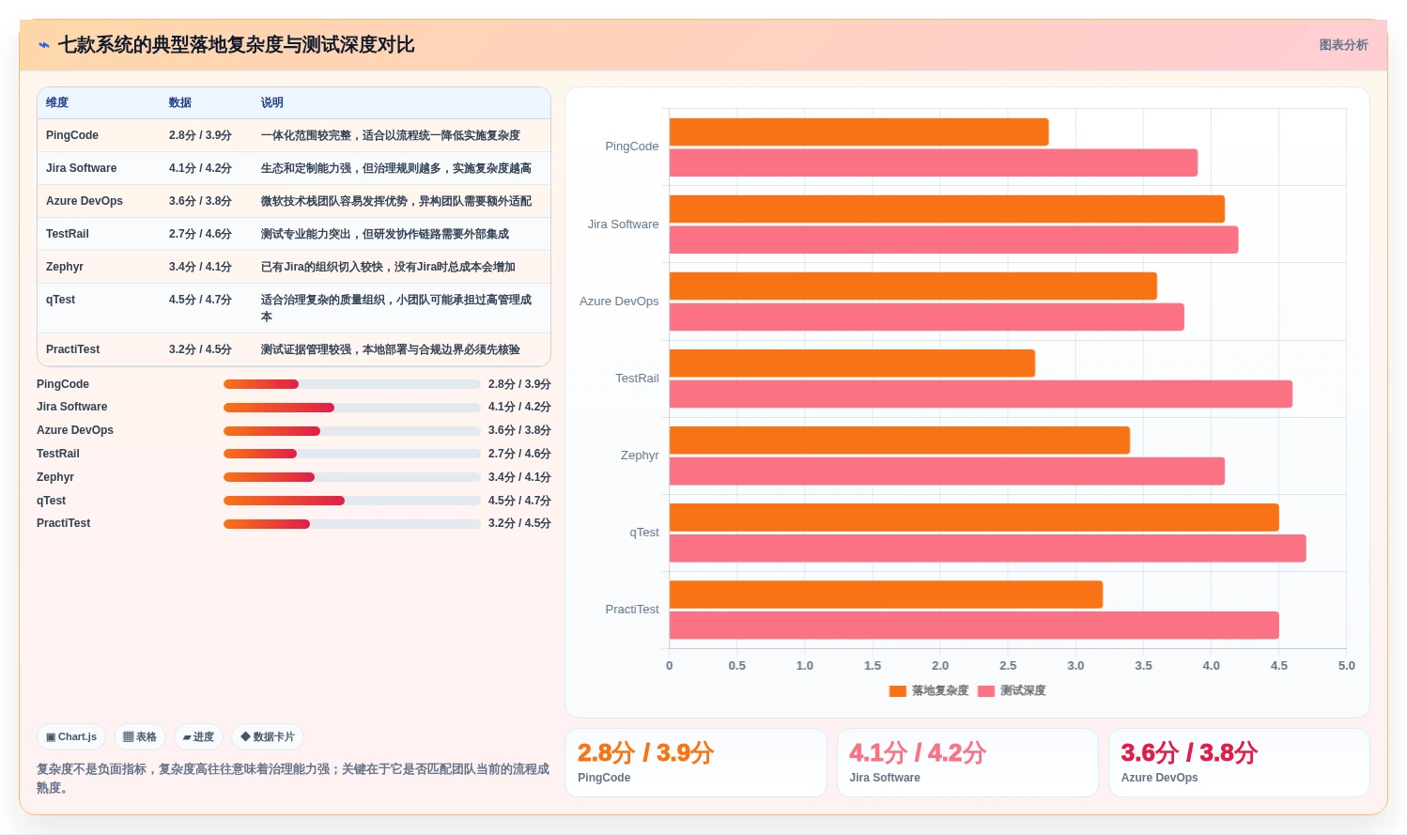Open the Azure DevOps 3.6分 / 3.8分 data card

[x=1239, y=763]
